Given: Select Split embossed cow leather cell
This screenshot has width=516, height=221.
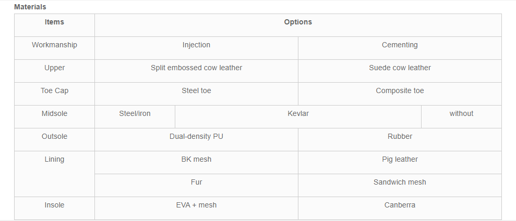Looking at the screenshot, I should click(x=197, y=71).
